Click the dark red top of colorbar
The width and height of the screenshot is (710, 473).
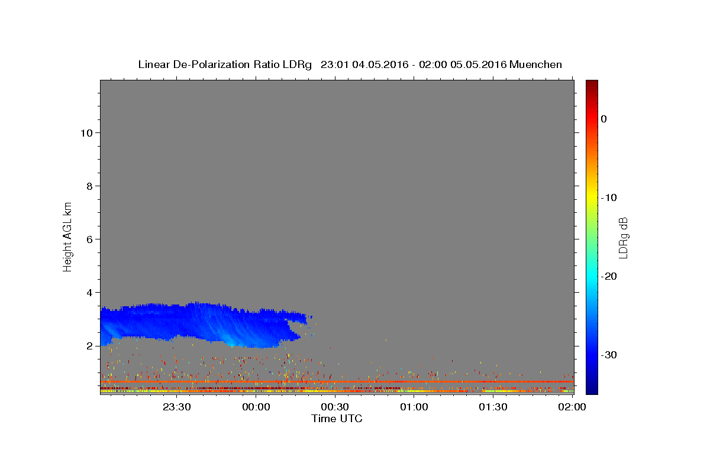tap(592, 86)
